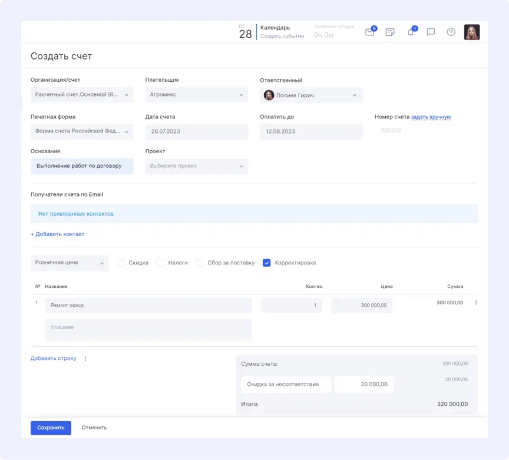Open the mail inbox icon
This screenshot has width=509, height=460.
pyautogui.click(x=369, y=32)
